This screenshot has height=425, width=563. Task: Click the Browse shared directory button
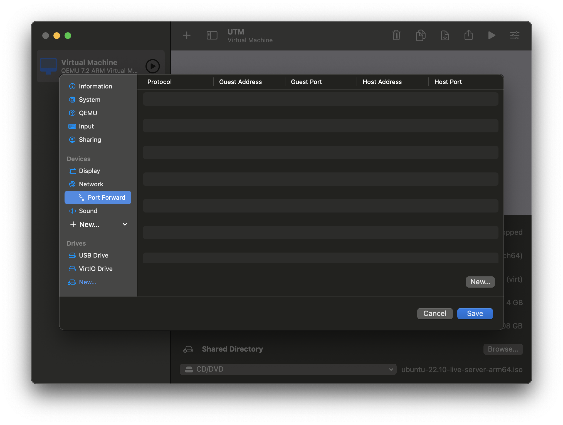coord(502,349)
